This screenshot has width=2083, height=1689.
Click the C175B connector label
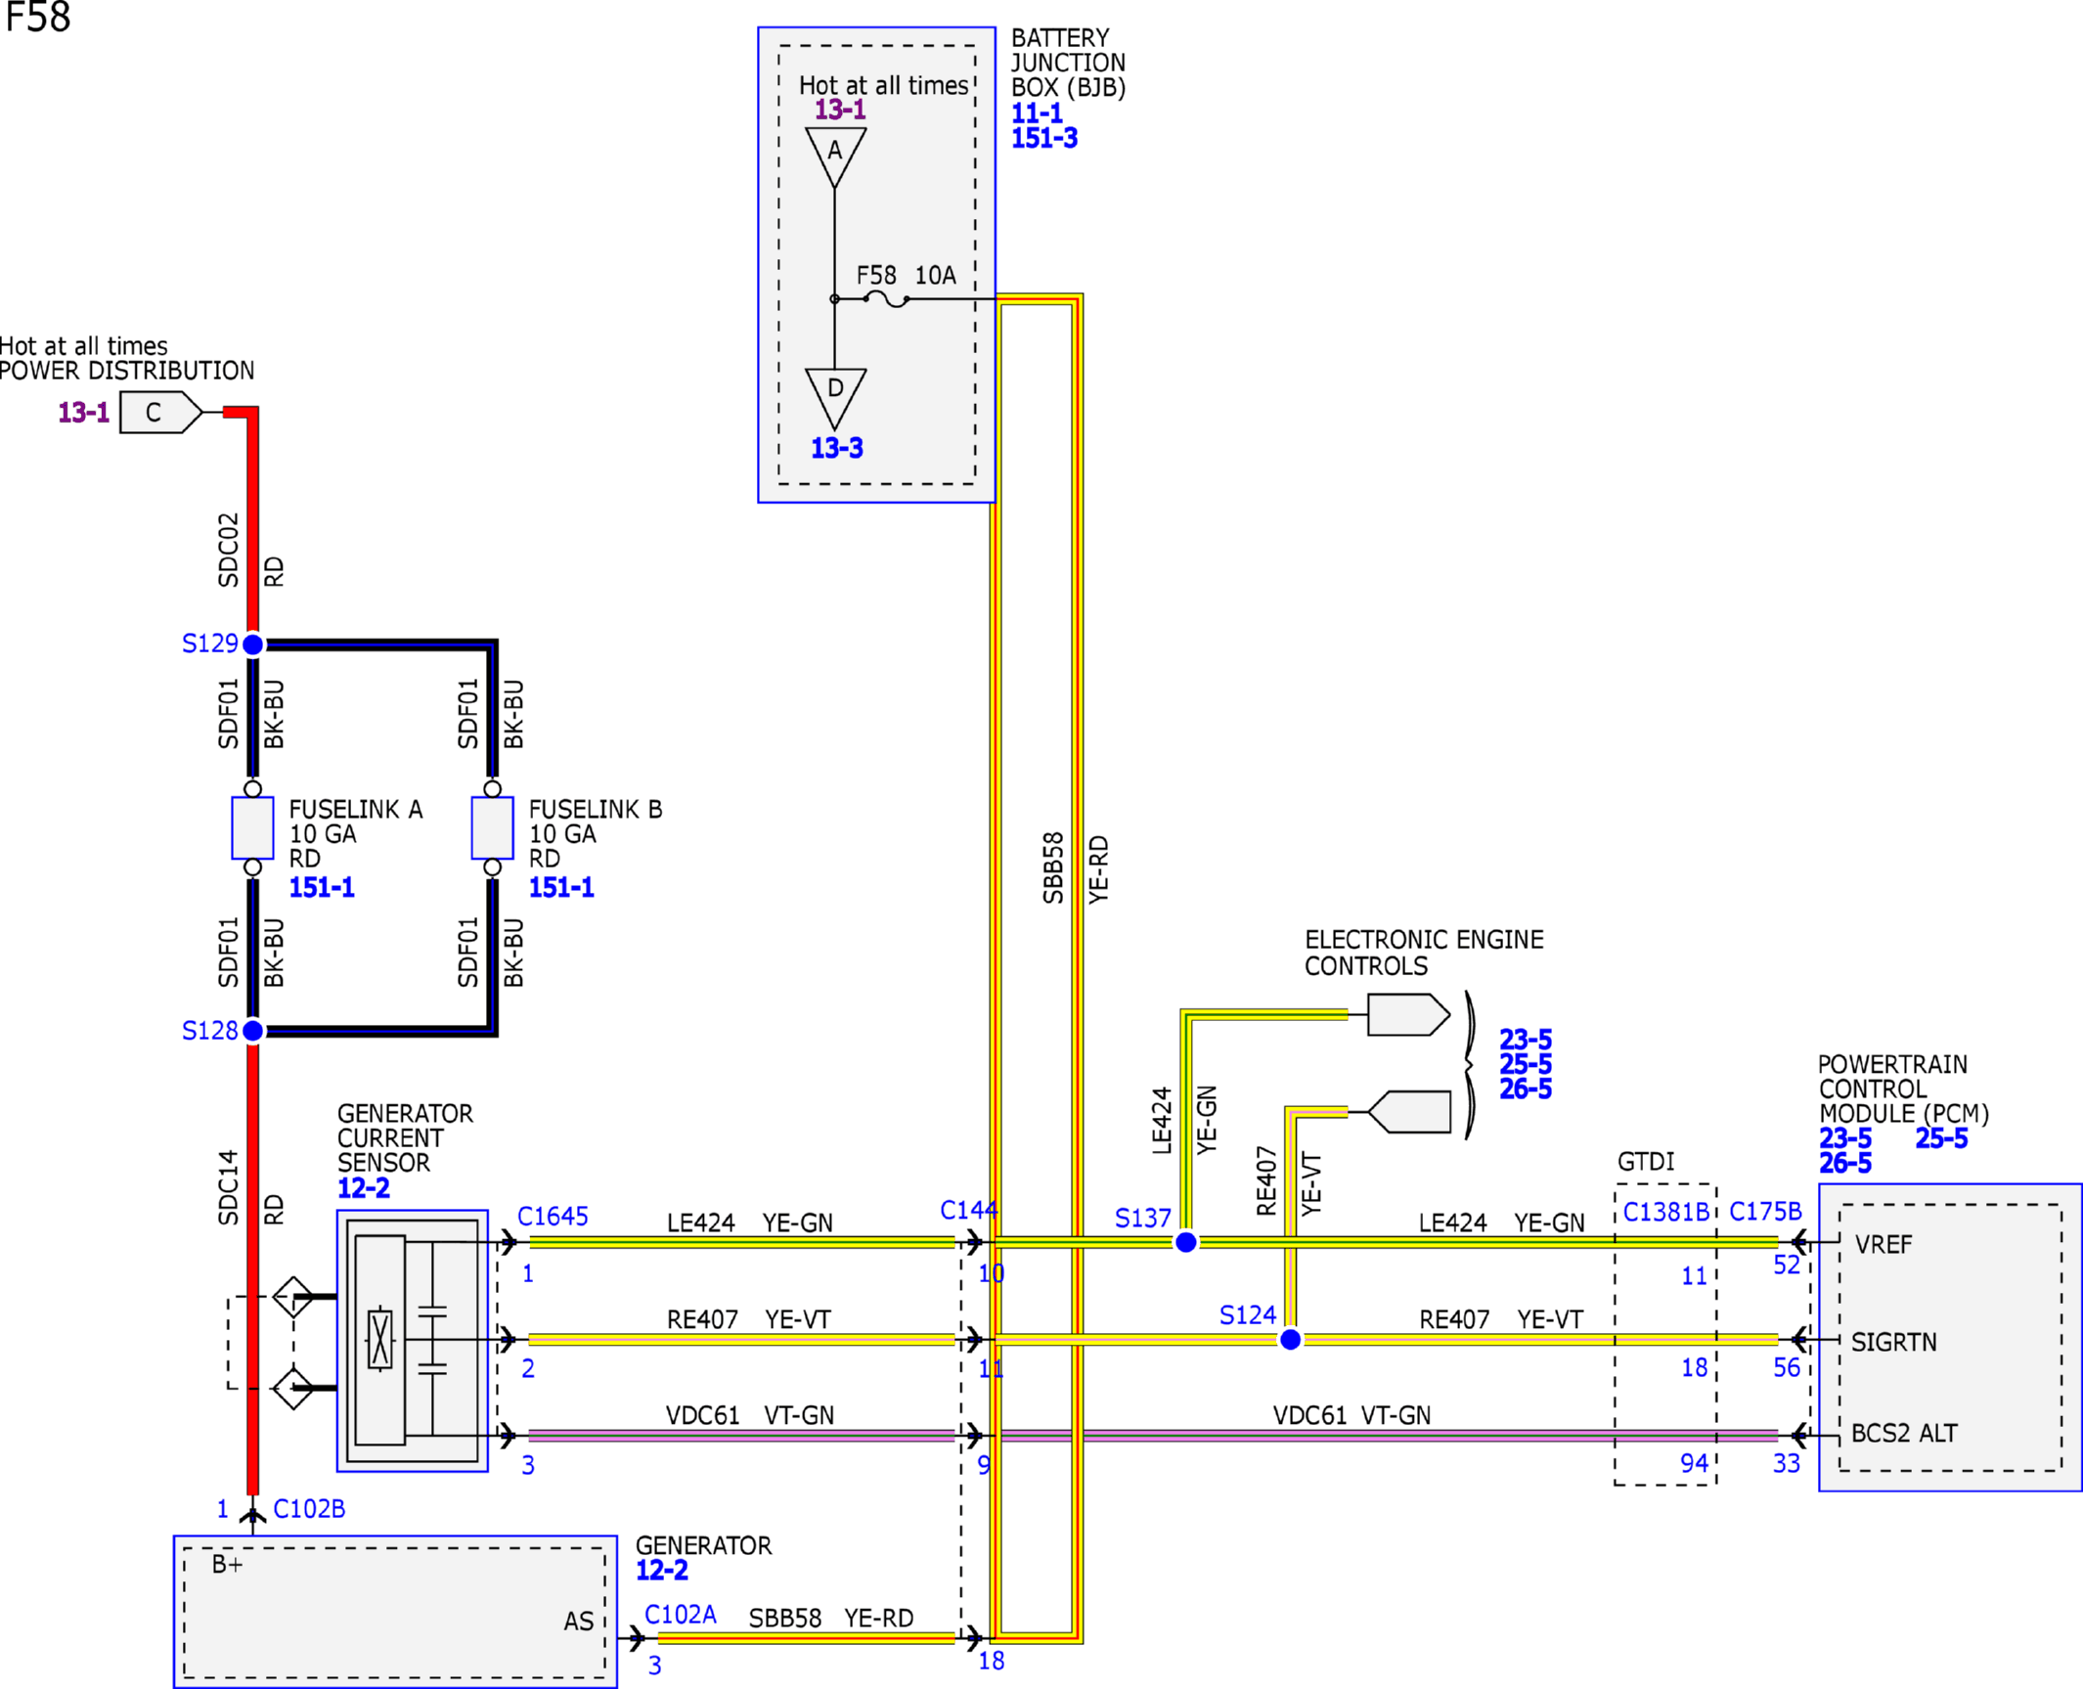[1765, 1212]
